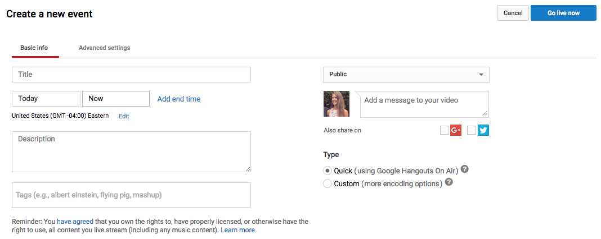Click into the Description text area

pyautogui.click(x=131, y=151)
